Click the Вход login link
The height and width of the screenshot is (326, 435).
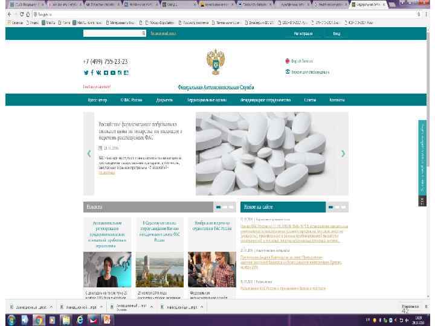click(x=337, y=34)
